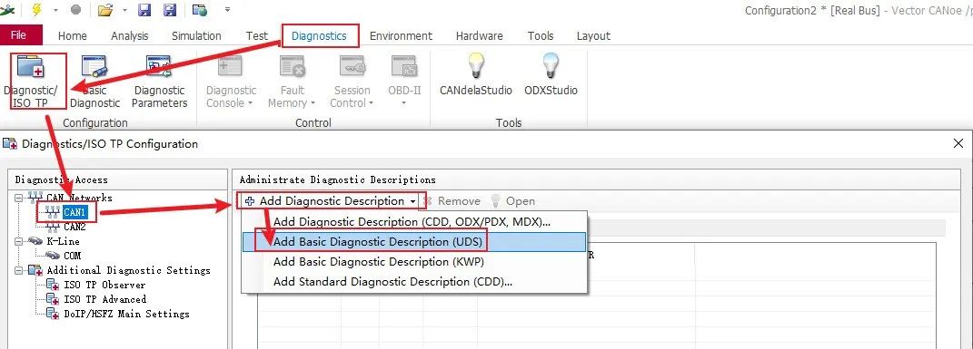
Task: Launch CANdelaStudio tool
Action: click(475, 74)
